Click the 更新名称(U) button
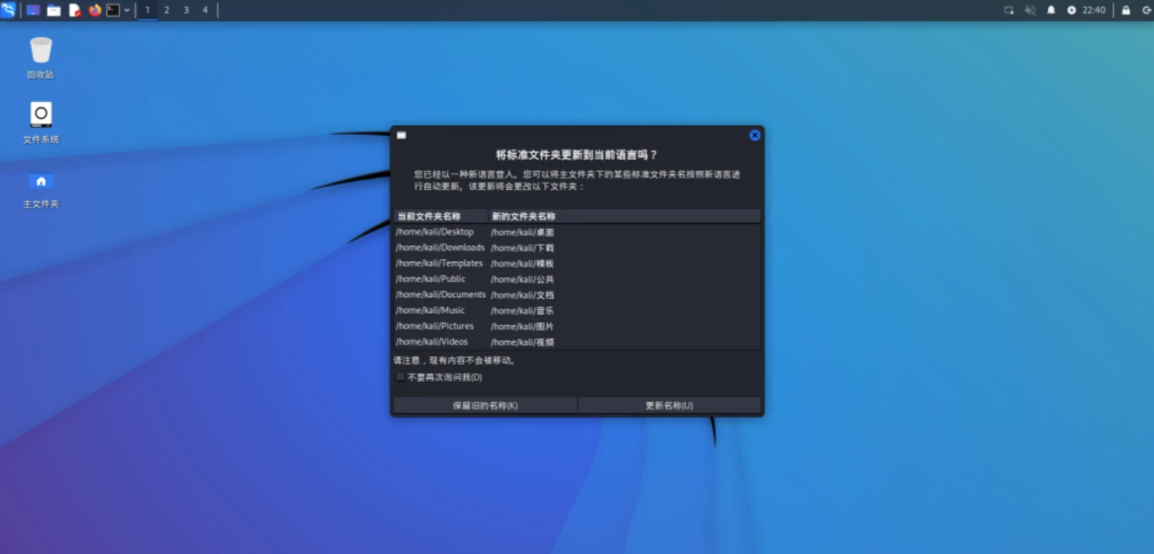1154x554 pixels. [x=669, y=405]
